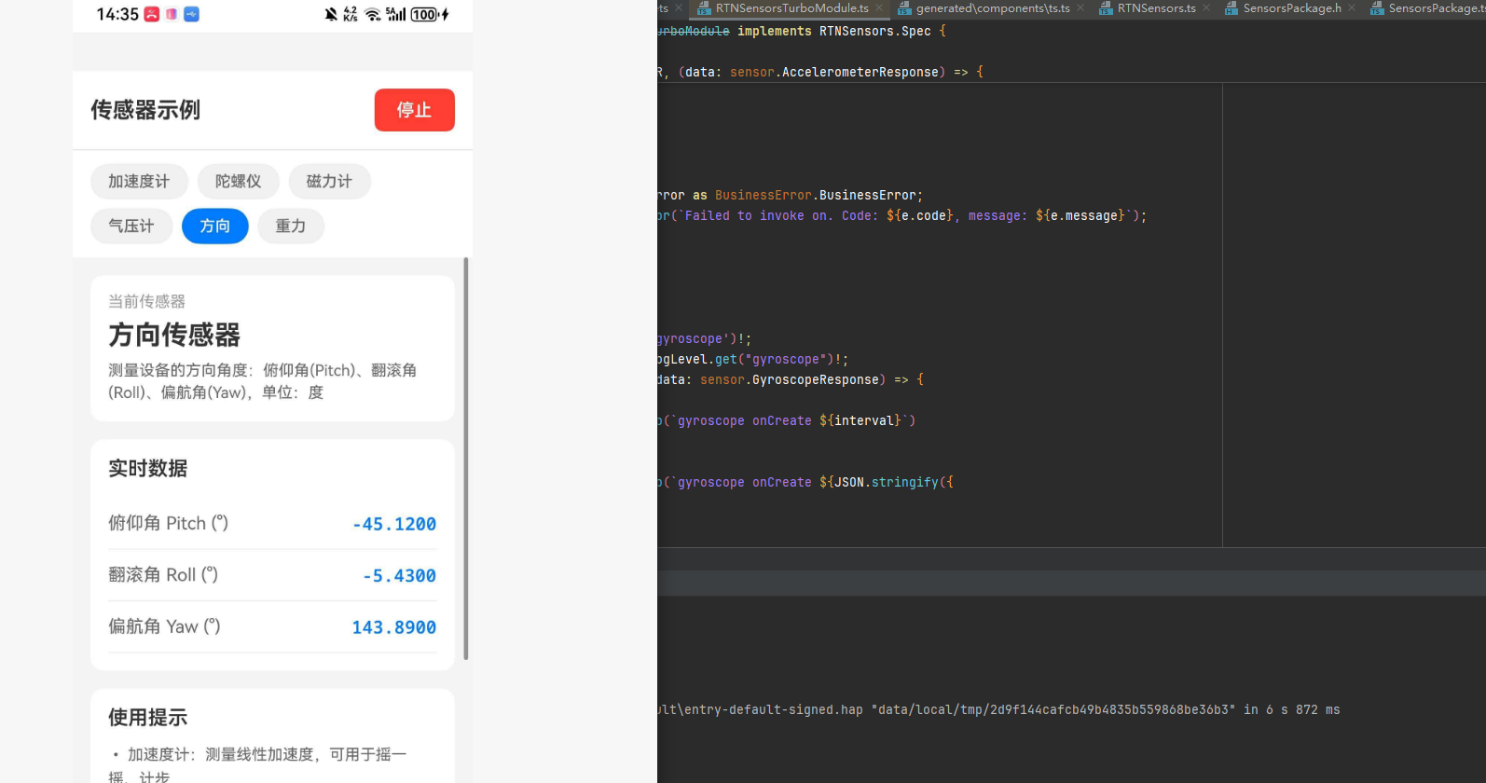The image size is (1486, 783).
Task: Click the 俯仰角 Pitch (°) label
Action: click(168, 523)
